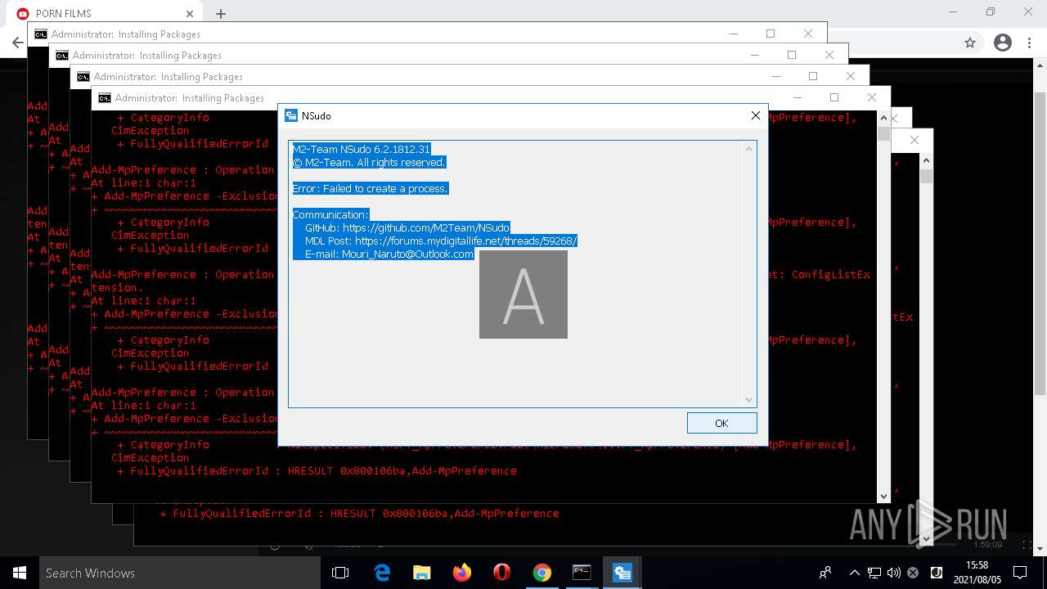Switch to NSudo taskbar icon
1047x589 pixels.
[622, 573]
